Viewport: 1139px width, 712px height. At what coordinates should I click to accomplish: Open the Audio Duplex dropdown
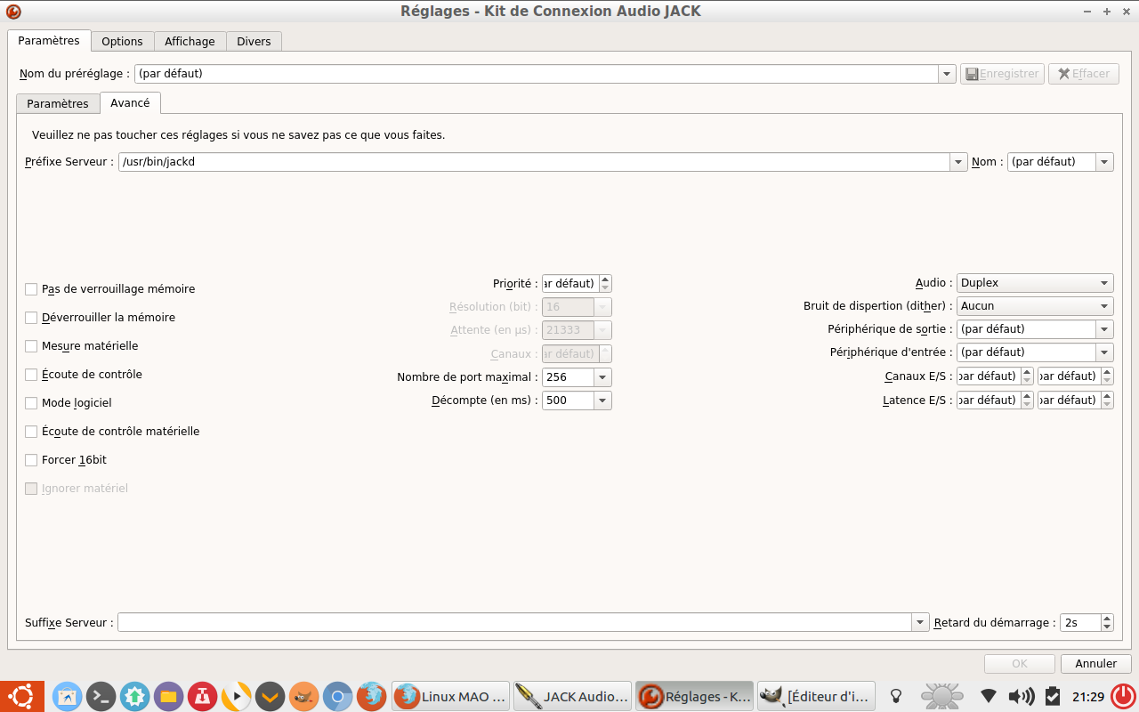pyautogui.click(x=1035, y=283)
